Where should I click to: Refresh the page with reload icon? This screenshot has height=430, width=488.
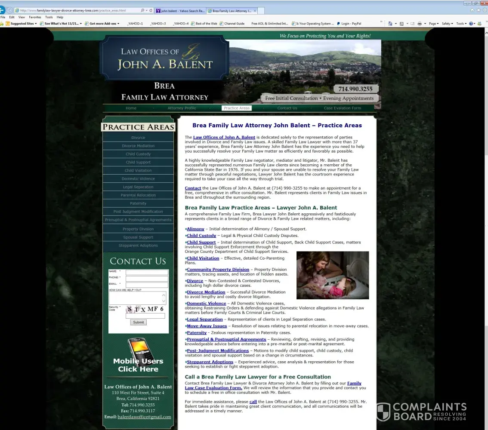151,10
